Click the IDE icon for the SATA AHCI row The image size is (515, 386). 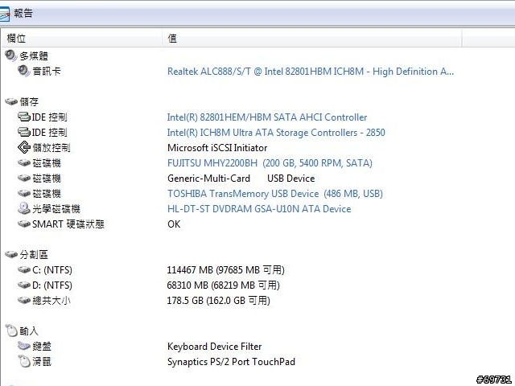click(x=24, y=117)
